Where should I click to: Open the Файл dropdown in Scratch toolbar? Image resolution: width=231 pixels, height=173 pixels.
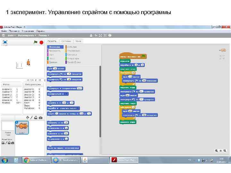point(12,35)
